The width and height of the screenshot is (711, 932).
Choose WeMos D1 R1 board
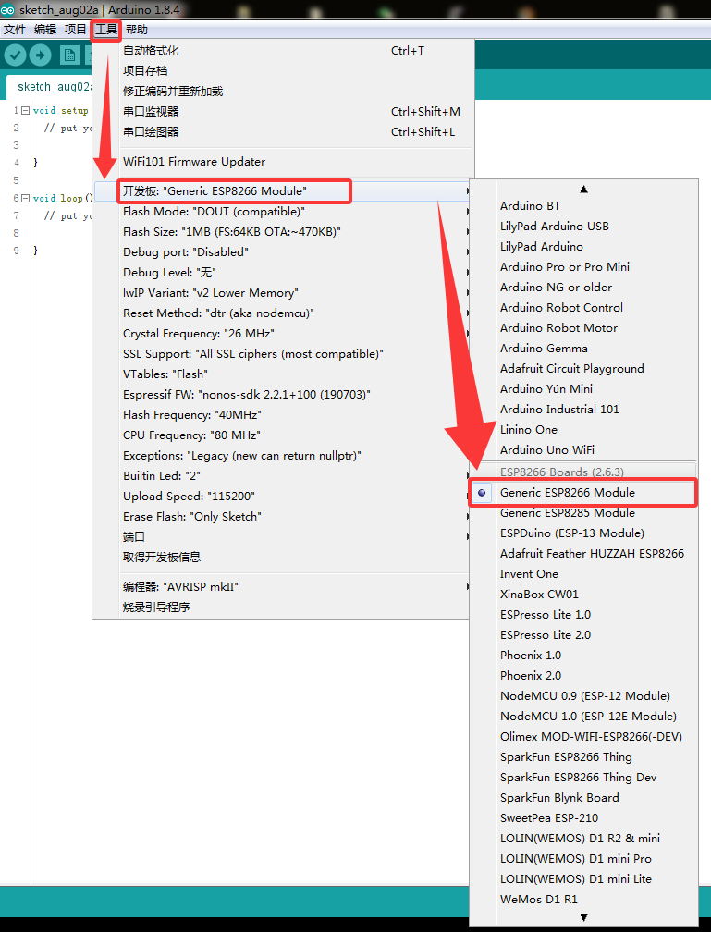(583, 900)
